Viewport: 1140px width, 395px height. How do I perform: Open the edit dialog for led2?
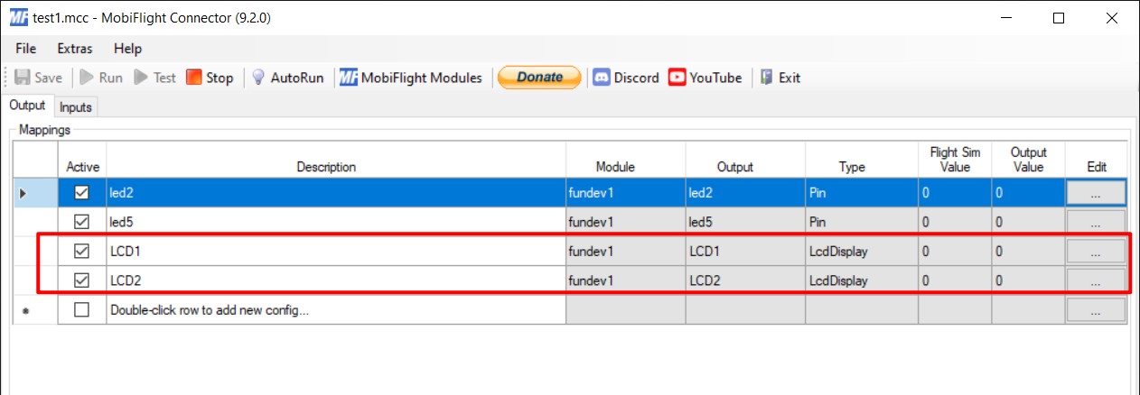coord(1096,192)
